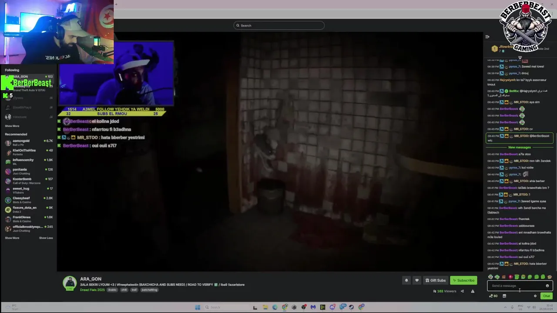
Task: Share stream via share icon
Action: pyautogui.click(x=462, y=291)
